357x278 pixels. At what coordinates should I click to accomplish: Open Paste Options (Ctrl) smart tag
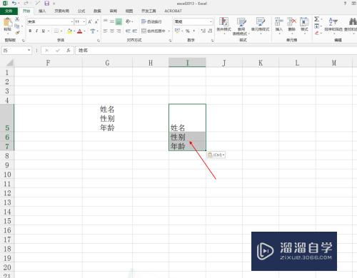click(216, 155)
